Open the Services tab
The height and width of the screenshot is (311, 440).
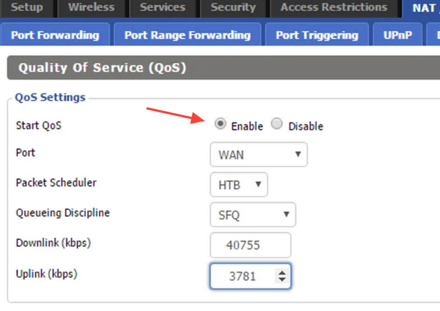(163, 8)
